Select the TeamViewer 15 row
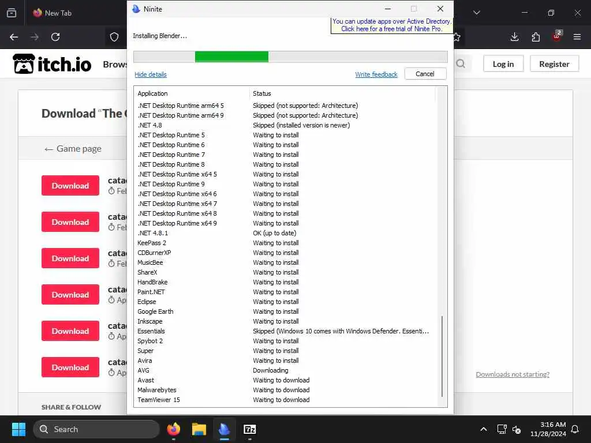The image size is (591, 443). pyautogui.click(x=286, y=400)
